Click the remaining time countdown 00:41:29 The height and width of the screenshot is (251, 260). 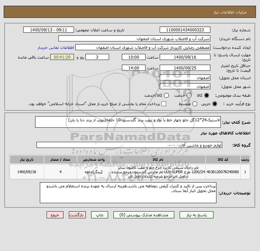[x=62, y=57]
